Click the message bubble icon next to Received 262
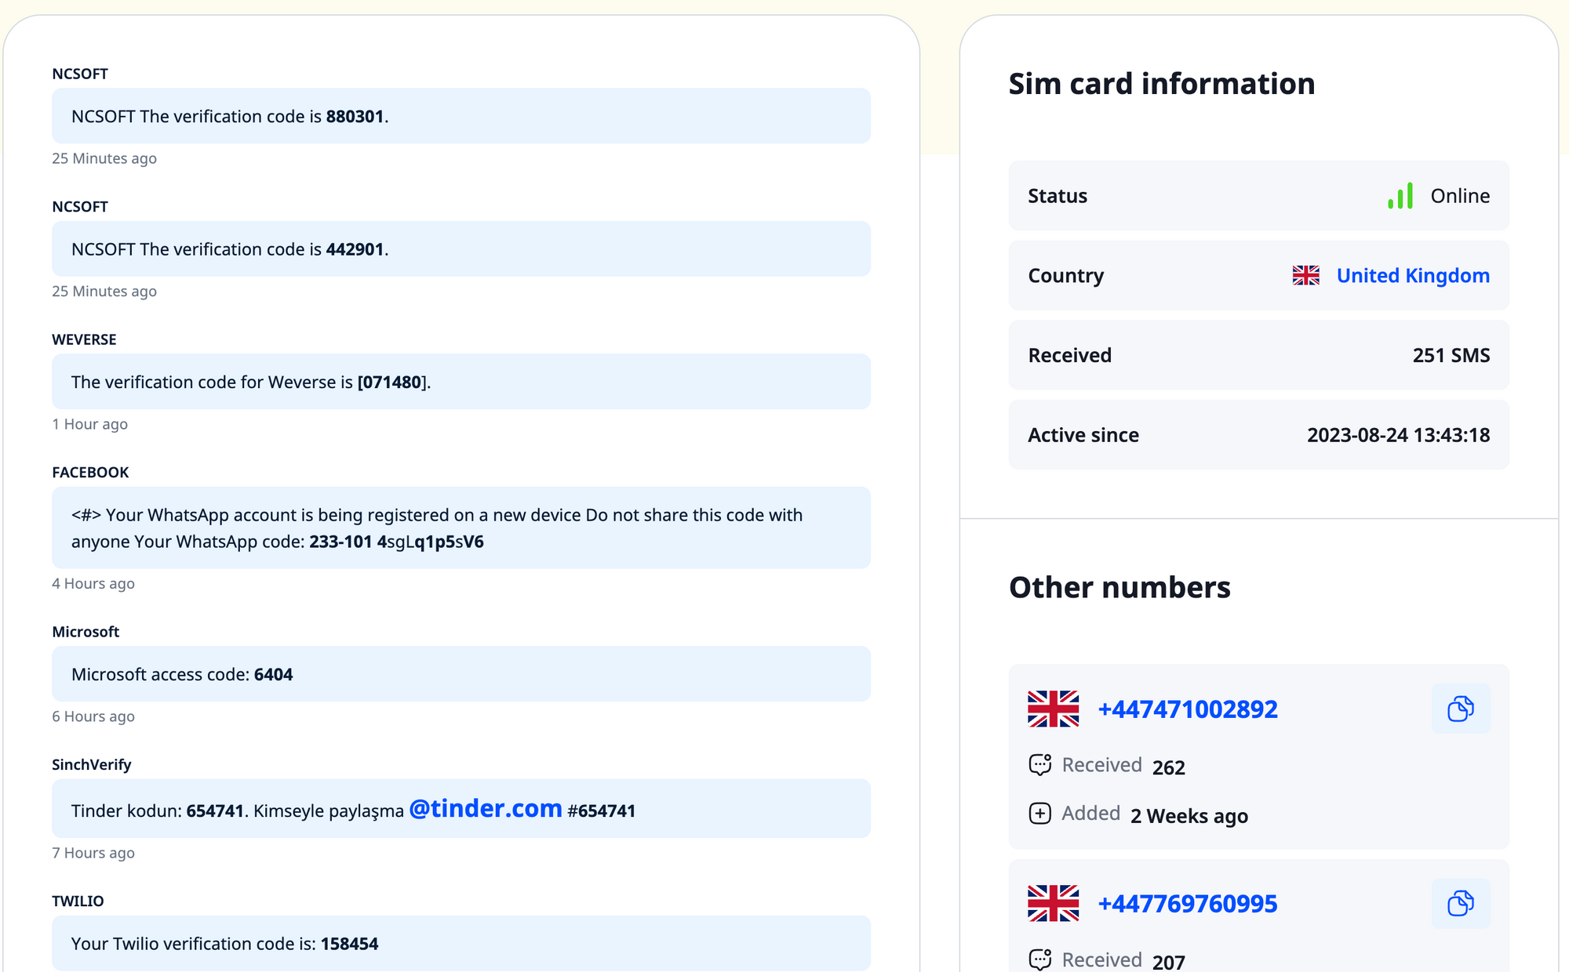1569x972 pixels. [1040, 765]
